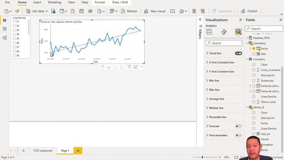Open the Data / Drill tab

click(120, 2)
